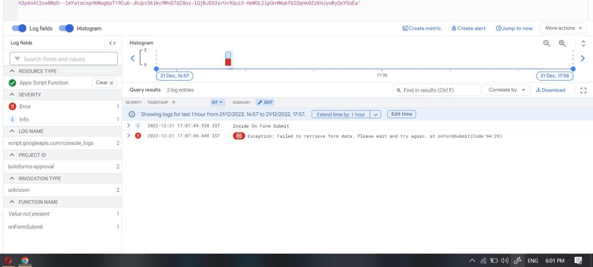Click the Search fields and values box
This screenshot has width=593, height=267.
[64, 59]
